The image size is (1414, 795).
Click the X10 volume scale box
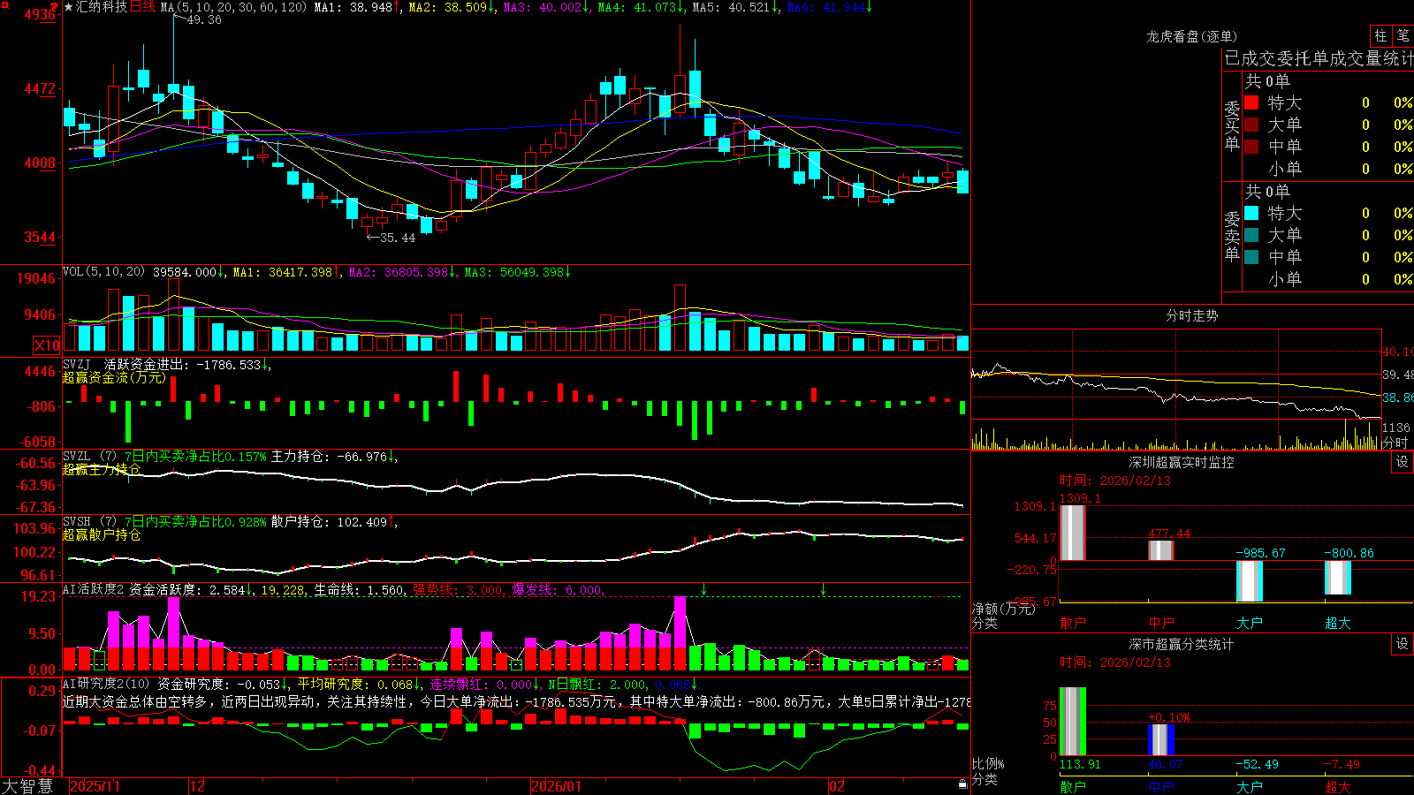tap(47, 345)
